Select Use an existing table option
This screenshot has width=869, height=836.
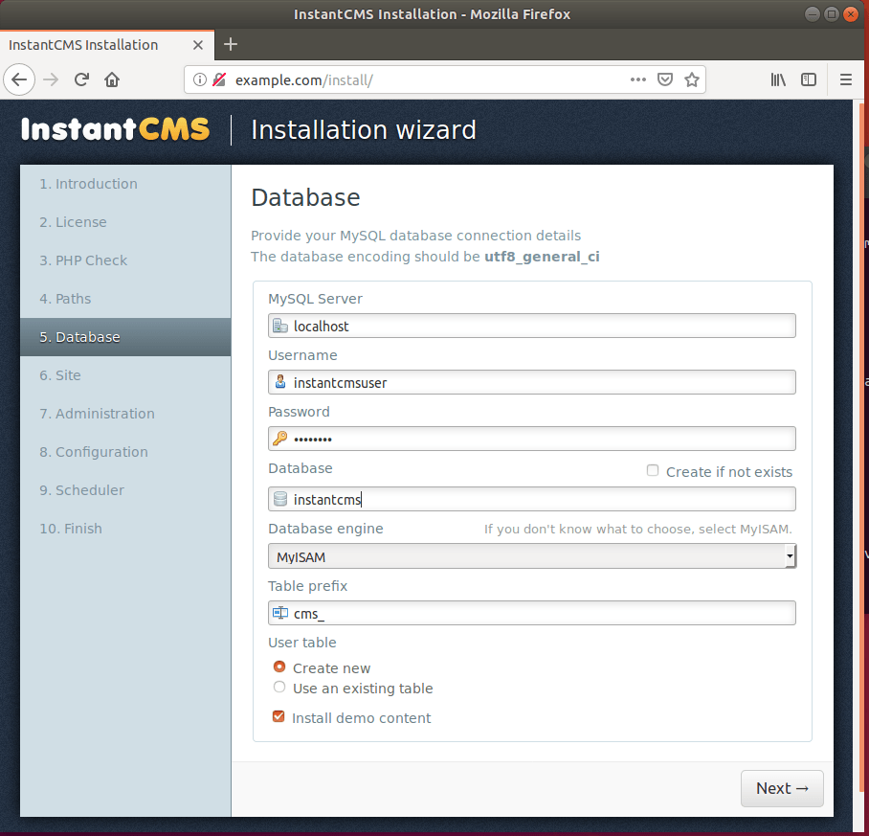tap(279, 688)
